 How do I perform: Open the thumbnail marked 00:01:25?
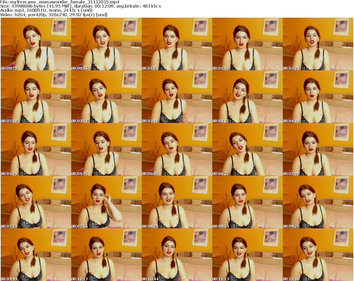click(x=177, y=44)
